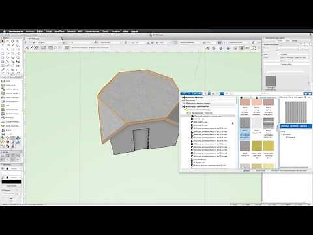The width and height of the screenshot is (313, 235).
Task: Click the black fill color bar in Attributes palette
Action: click(x=11, y=182)
